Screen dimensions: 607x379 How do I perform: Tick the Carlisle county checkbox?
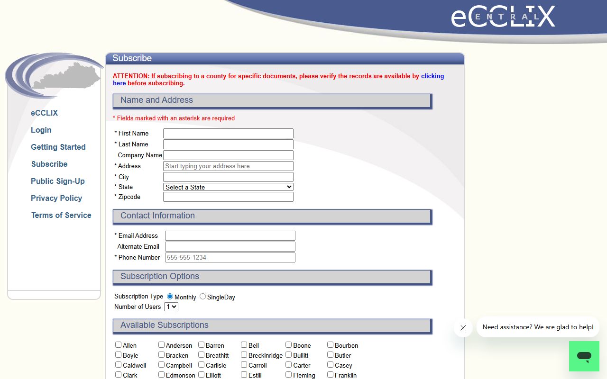(x=201, y=365)
